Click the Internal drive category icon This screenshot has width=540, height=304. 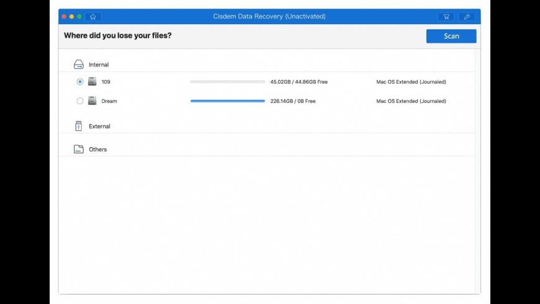[x=79, y=65]
